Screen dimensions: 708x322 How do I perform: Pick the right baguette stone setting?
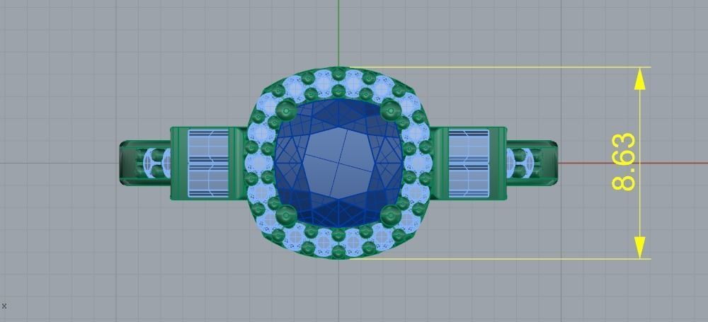click(469, 163)
